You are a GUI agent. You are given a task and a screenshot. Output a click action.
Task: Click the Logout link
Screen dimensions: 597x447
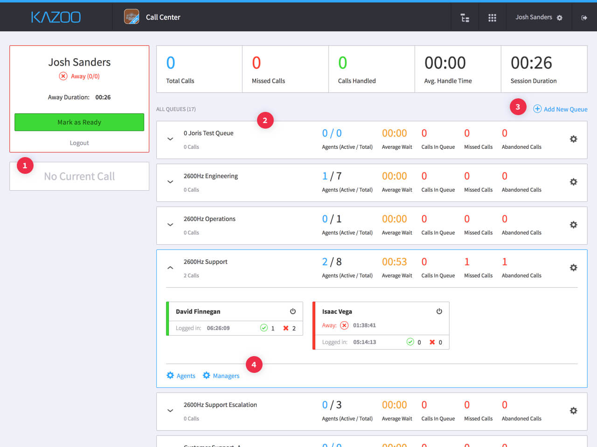(x=79, y=143)
